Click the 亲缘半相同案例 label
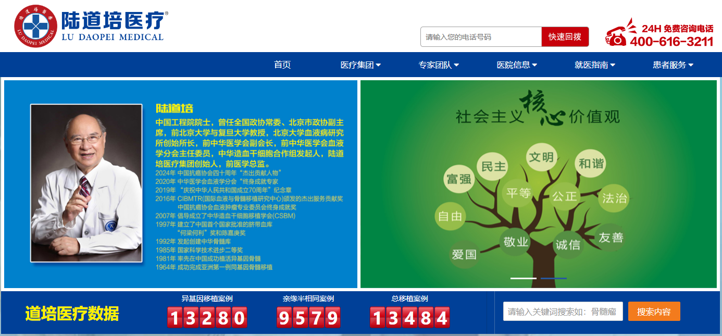The image size is (722, 336). tap(308, 298)
